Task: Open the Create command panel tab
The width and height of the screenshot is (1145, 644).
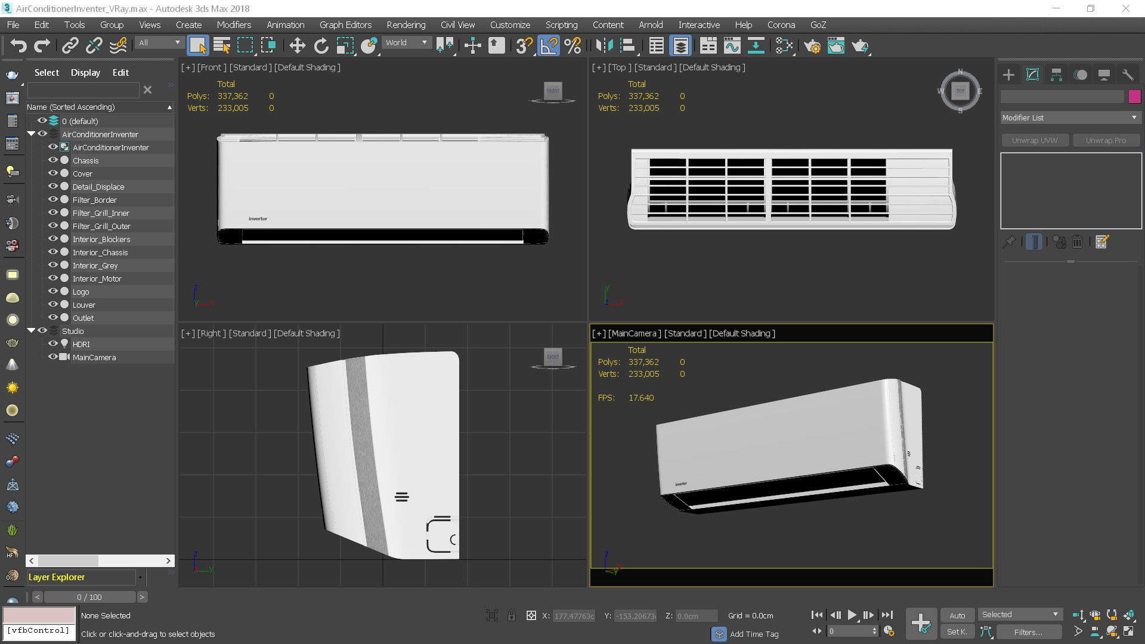Action: 1008,75
